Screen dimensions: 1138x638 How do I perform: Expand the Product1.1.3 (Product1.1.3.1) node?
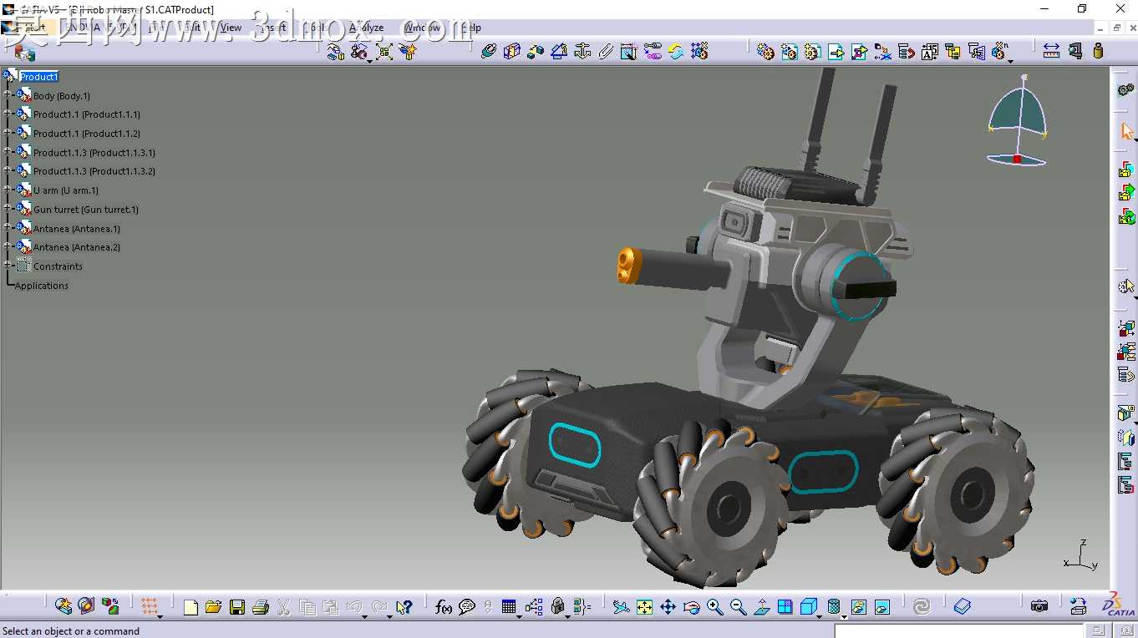point(8,151)
